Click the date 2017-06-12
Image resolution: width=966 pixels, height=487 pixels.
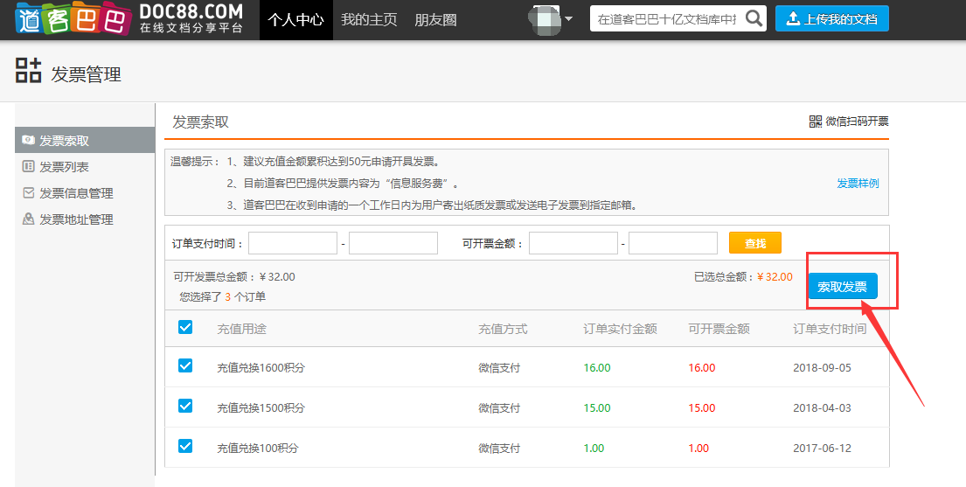click(x=822, y=449)
